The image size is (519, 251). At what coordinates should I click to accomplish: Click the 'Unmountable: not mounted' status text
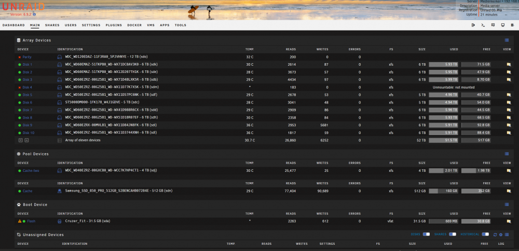454,87
